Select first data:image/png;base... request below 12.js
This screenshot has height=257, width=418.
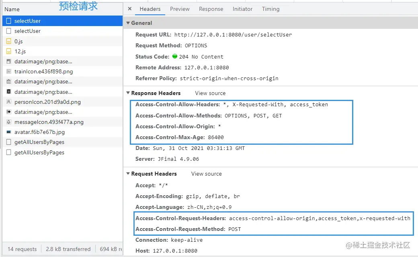[62, 62]
